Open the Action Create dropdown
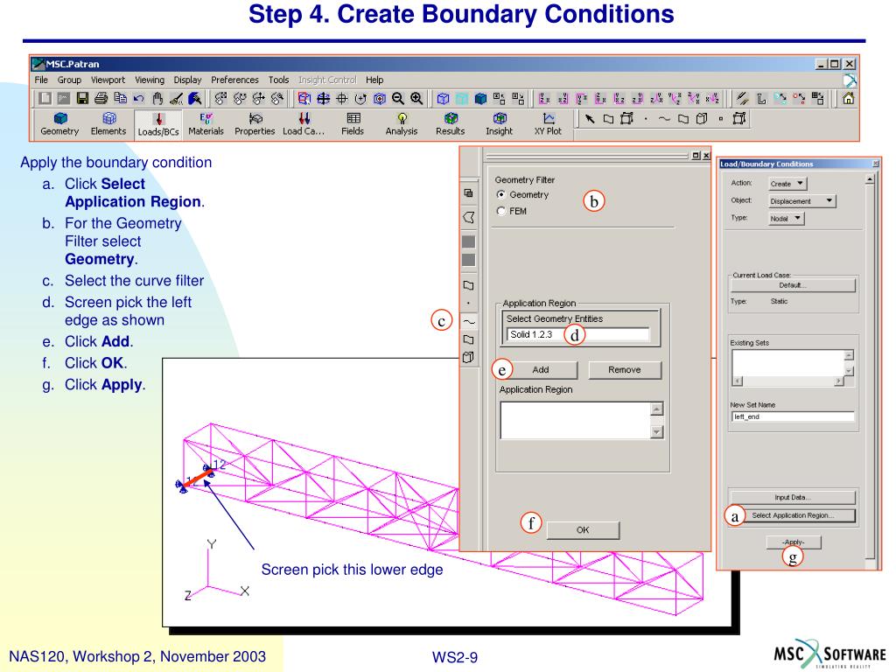Screen dimensions: 896x672 tap(787, 184)
